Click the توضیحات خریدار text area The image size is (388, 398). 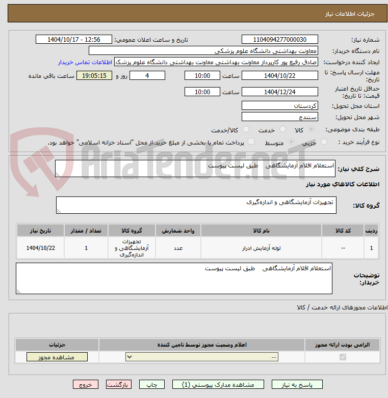174,278
